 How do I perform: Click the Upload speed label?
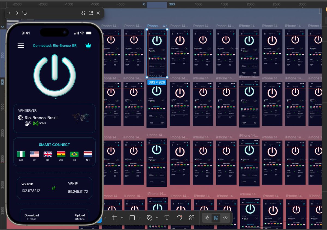coord(80,215)
